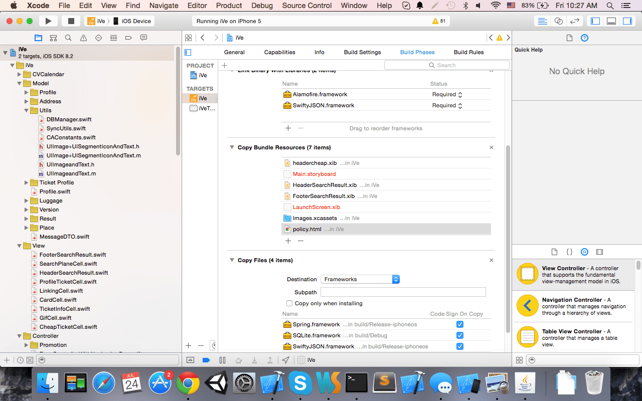Screen dimensions: 642x401
Task: Click the Subpath text field
Action: coord(403,292)
